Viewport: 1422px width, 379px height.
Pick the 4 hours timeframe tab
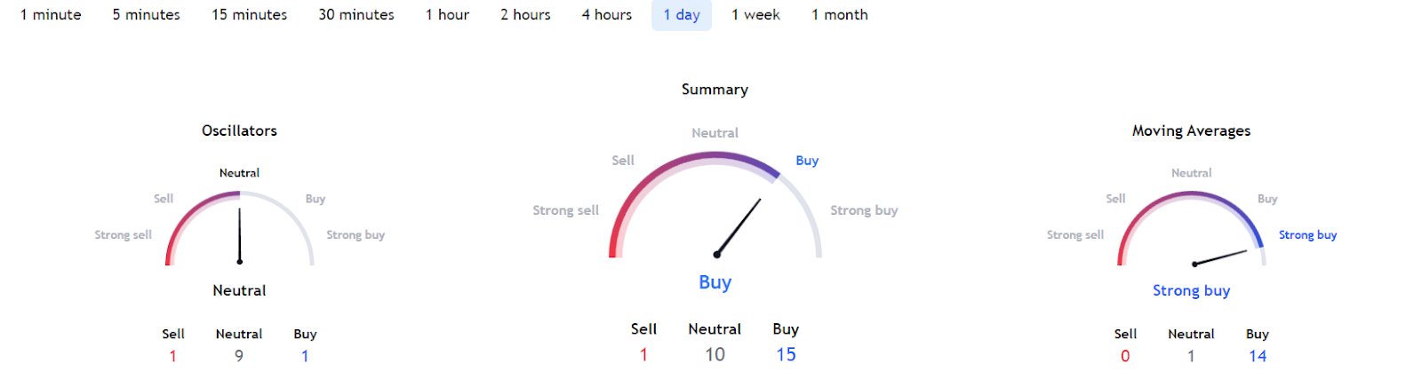coord(606,15)
